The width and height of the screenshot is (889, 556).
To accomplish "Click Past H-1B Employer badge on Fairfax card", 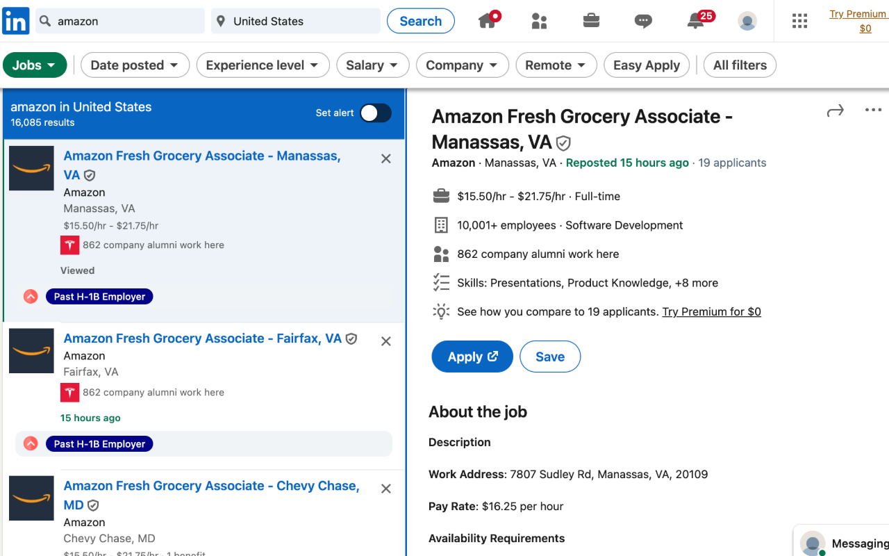I will [x=99, y=444].
